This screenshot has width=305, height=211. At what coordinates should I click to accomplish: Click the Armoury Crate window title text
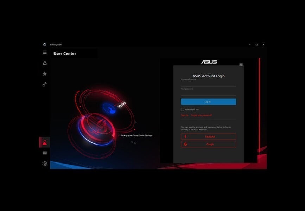(x=56, y=45)
